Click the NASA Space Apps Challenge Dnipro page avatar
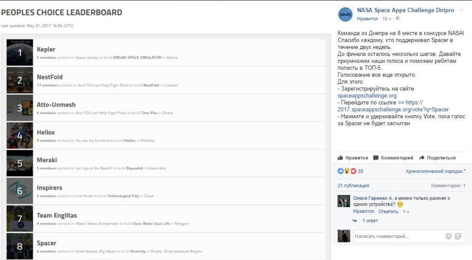 click(345, 14)
